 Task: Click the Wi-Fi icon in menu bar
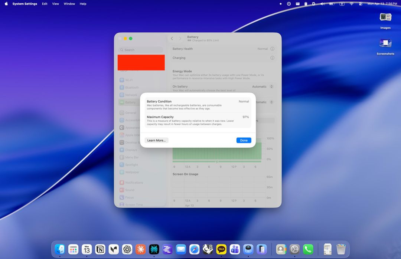[352, 4]
